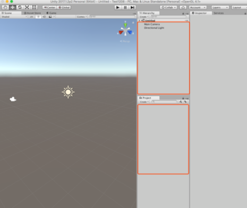The height and width of the screenshot is (208, 247).
Task: Toggle Persp projection label
Action: (x=125, y=41)
